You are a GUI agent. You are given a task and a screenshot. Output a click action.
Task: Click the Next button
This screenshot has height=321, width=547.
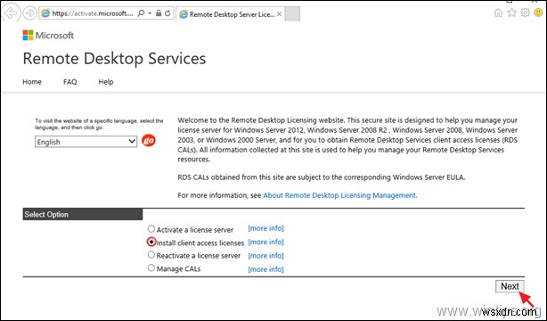pos(510,286)
